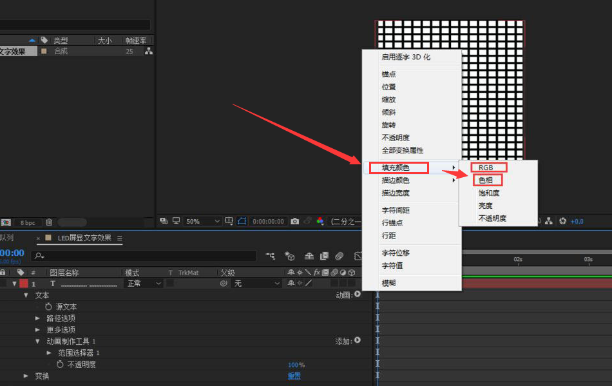Click the red layer color swatch
This screenshot has width=612, height=386.
point(23,284)
